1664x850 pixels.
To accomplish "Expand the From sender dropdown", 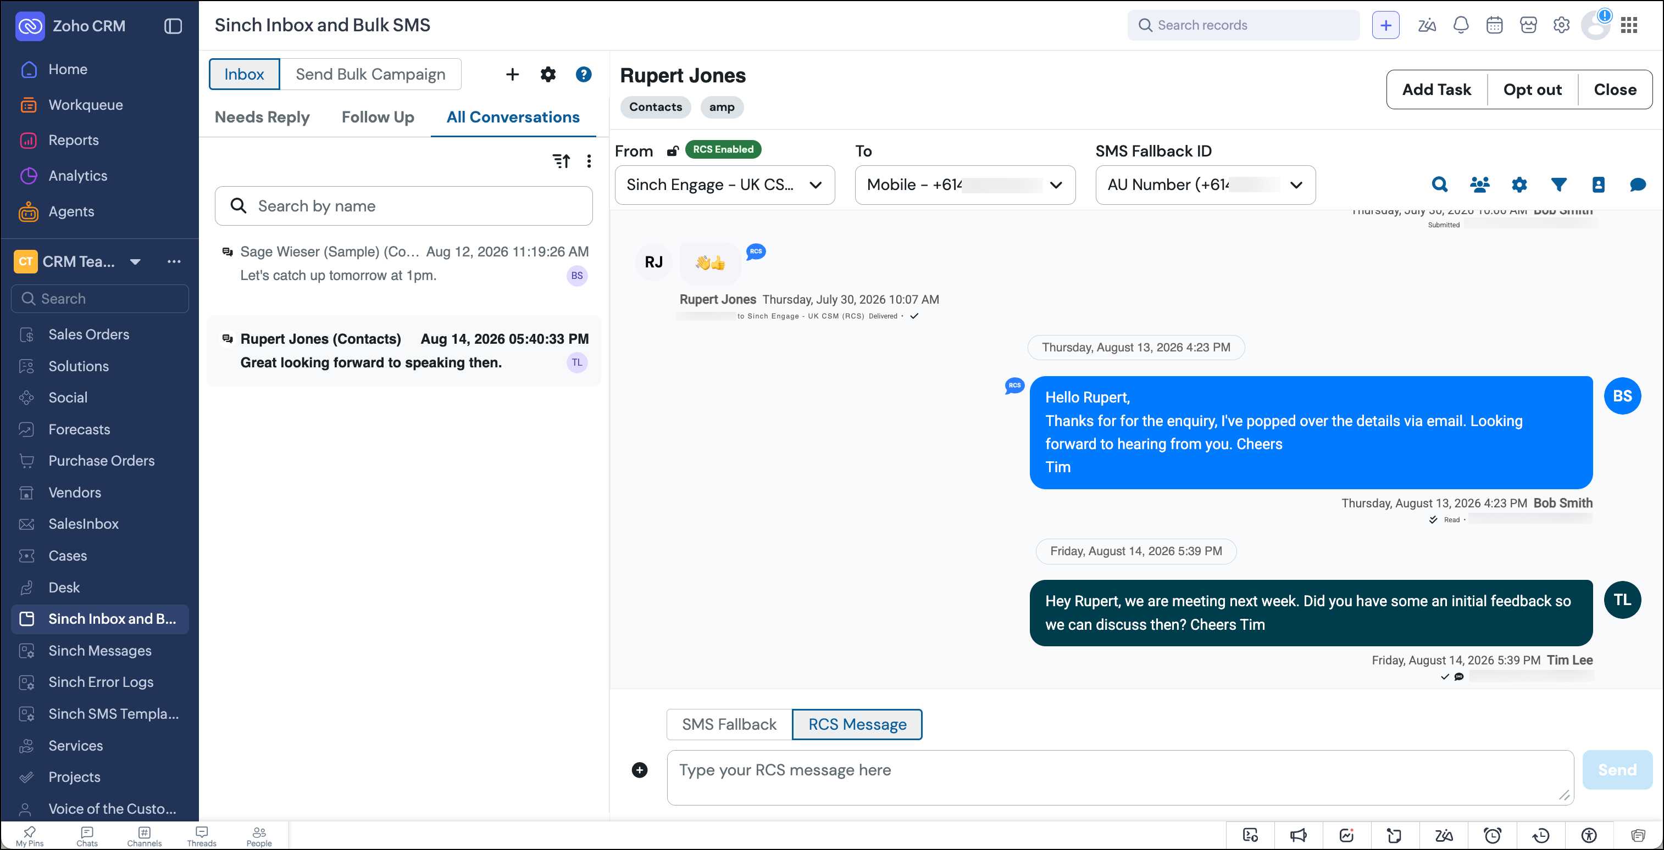I will [725, 184].
